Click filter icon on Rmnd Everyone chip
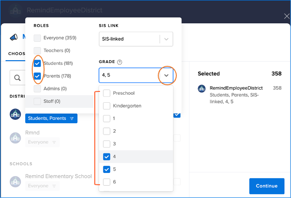The height and width of the screenshot is (198, 291). (x=54, y=142)
